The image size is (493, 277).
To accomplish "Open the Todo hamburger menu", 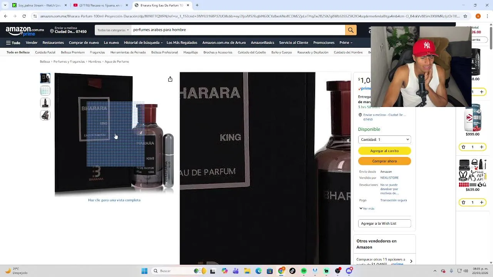I will pyautogui.click(x=13, y=43).
